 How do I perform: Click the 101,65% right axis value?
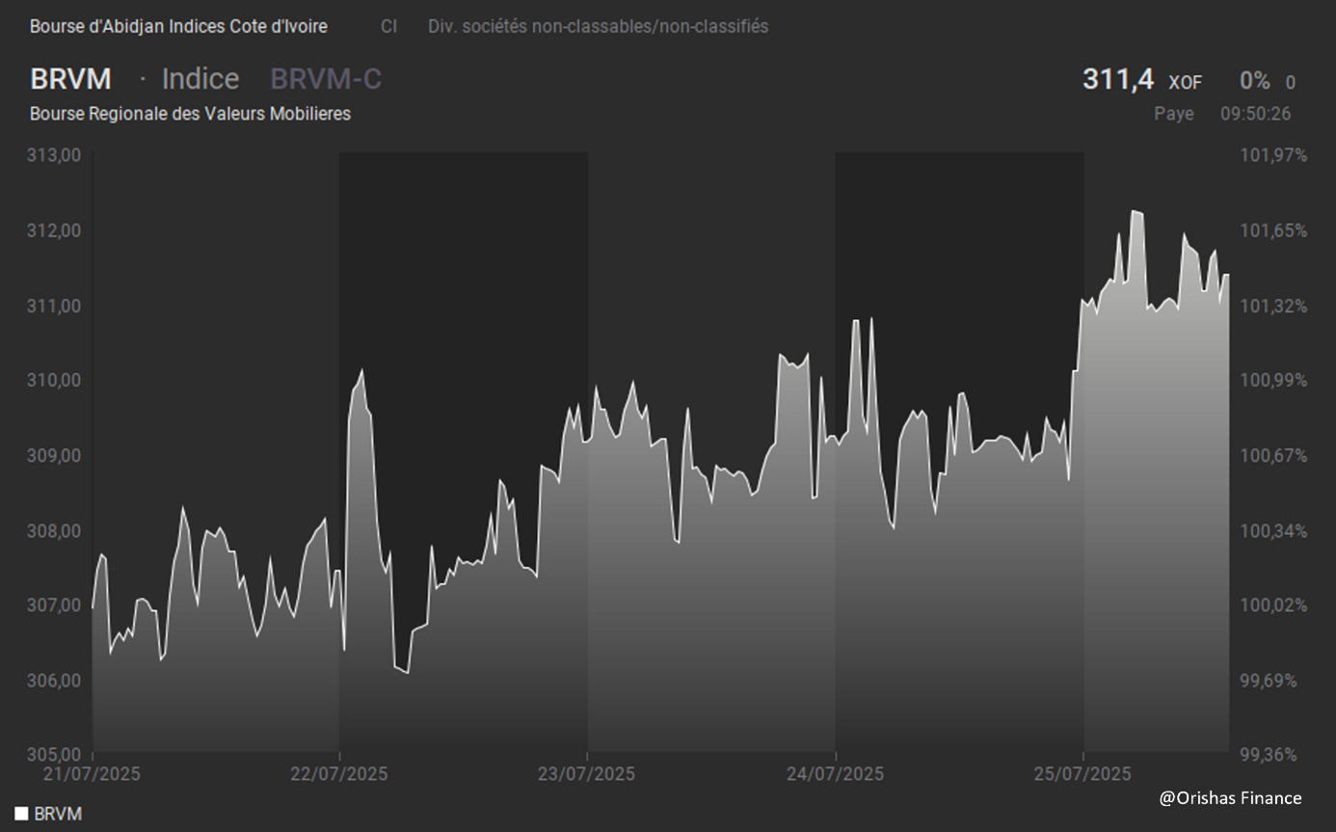point(1273,230)
